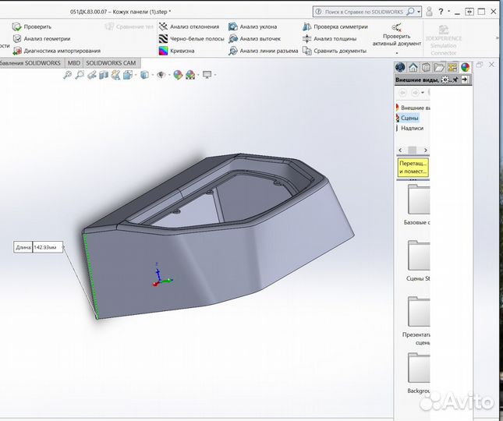Open Анализ толщины thickness analysis
Viewport: 503px width, 421px height.
coord(306,38)
